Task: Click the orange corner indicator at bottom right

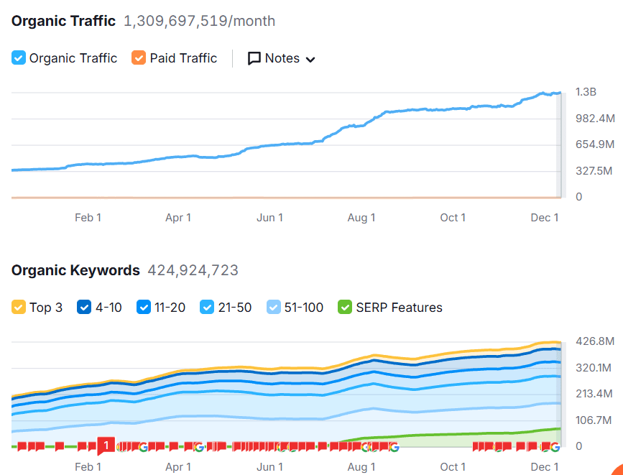Action: 618,471
